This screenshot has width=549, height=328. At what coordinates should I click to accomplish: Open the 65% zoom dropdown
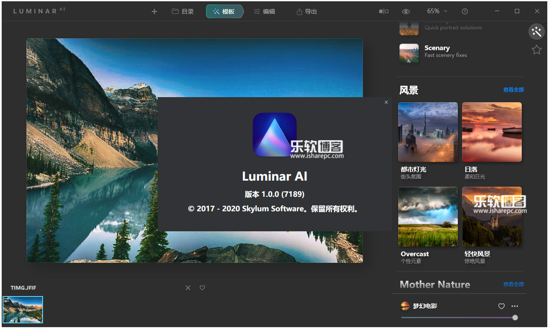437,11
